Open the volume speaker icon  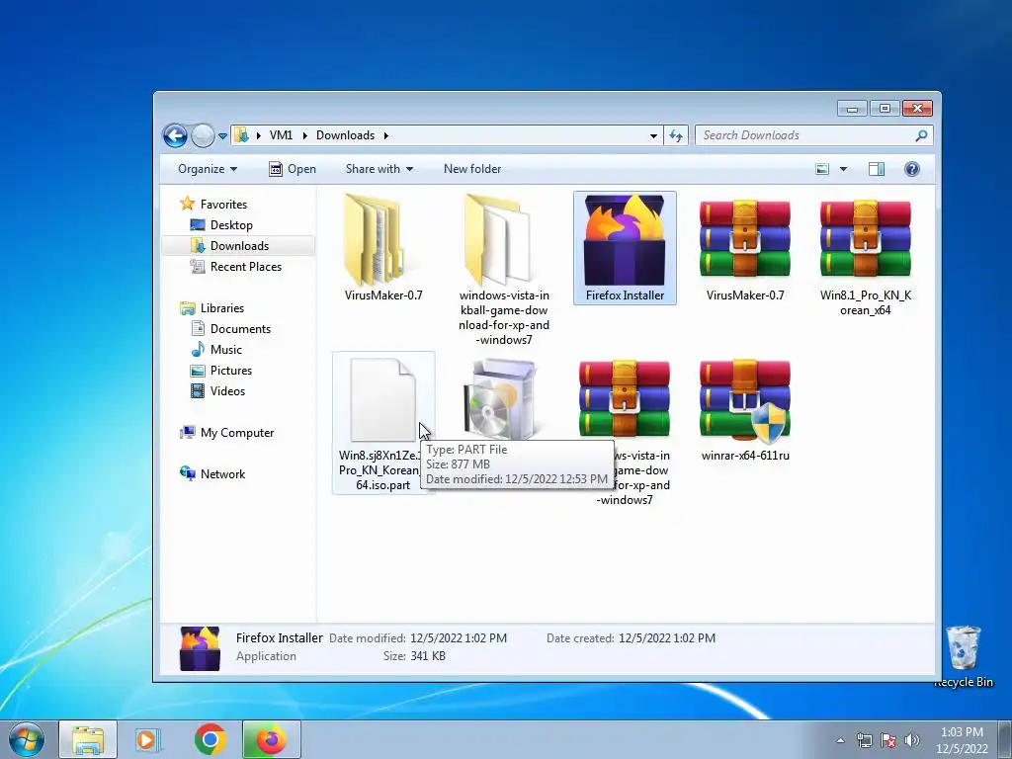(x=912, y=740)
